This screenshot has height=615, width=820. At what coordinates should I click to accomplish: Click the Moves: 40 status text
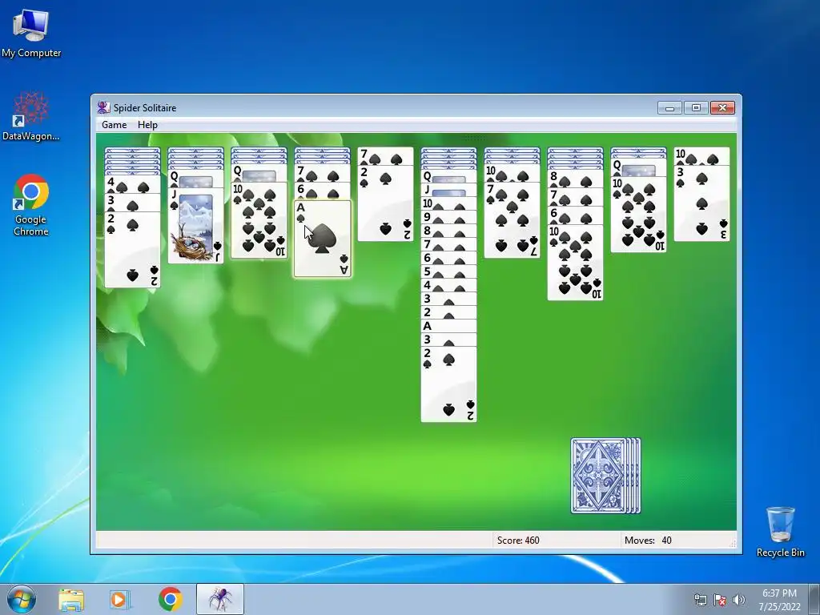[647, 541]
